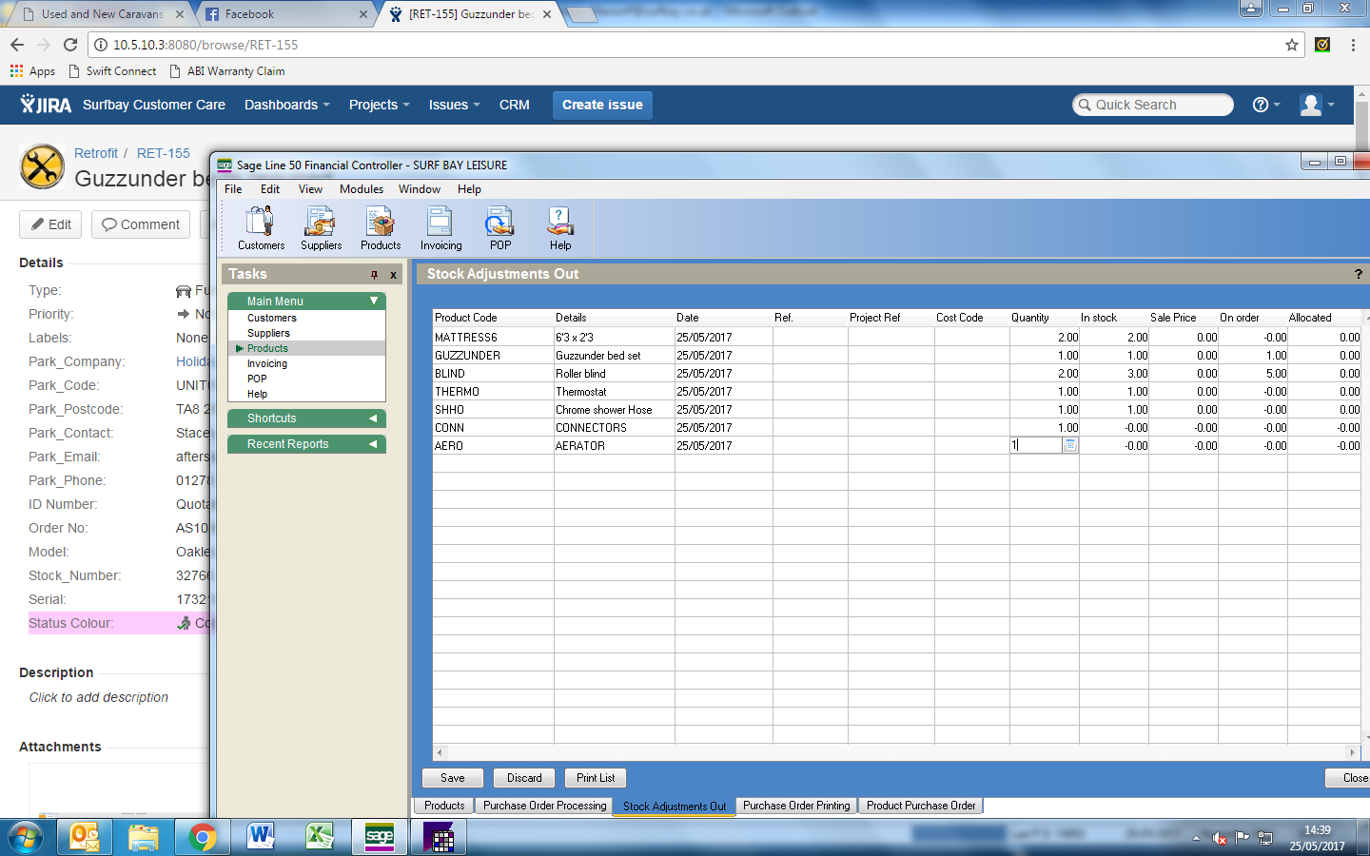Open the Customers toolbar icon in Sage
This screenshot has width=1370, height=856.
[260, 228]
